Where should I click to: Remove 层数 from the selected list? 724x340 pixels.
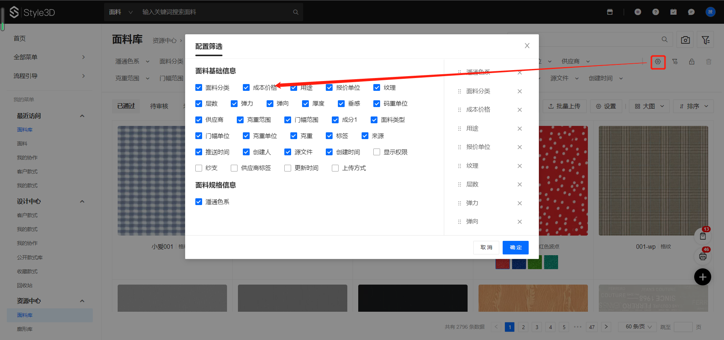[x=520, y=184]
